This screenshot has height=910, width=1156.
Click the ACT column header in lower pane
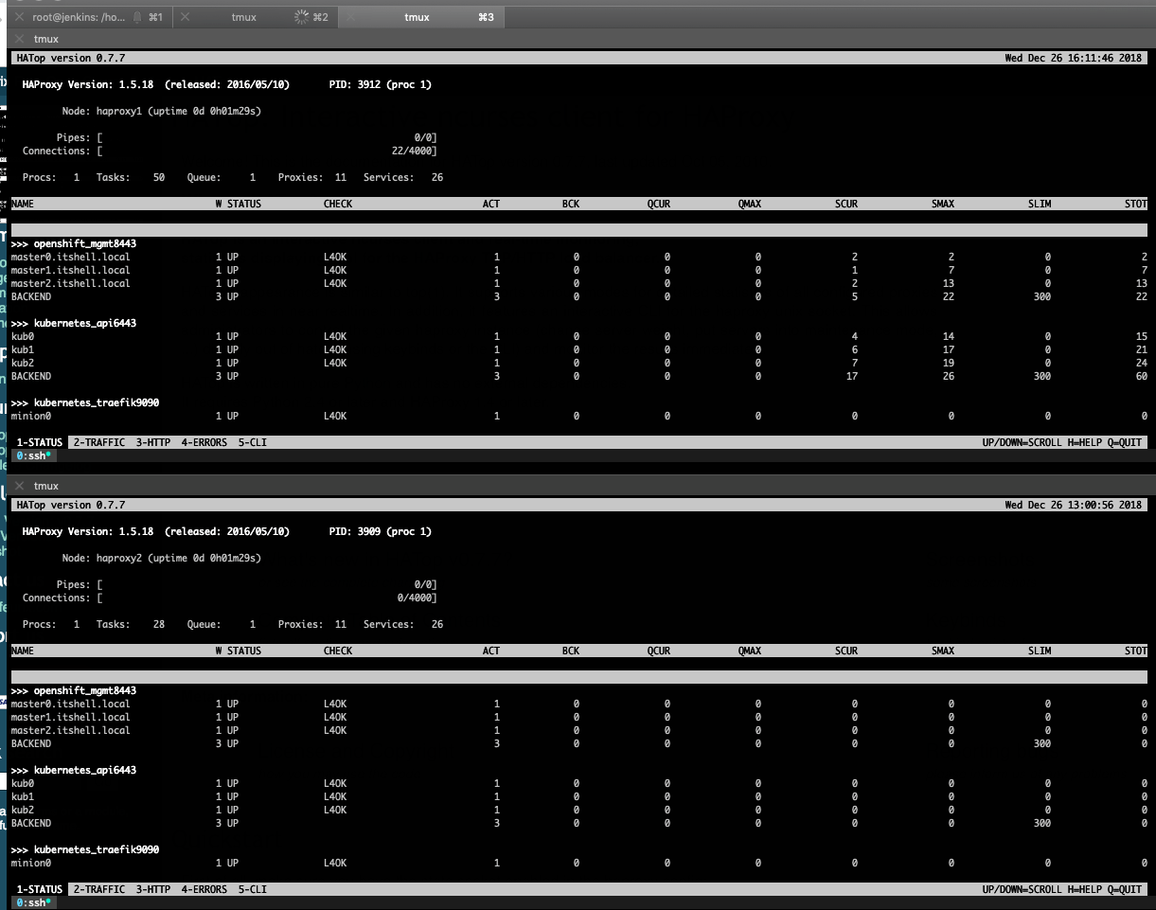[x=491, y=651]
